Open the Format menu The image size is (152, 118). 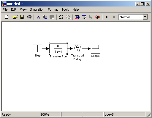pyautogui.click(x=53, y=9)
